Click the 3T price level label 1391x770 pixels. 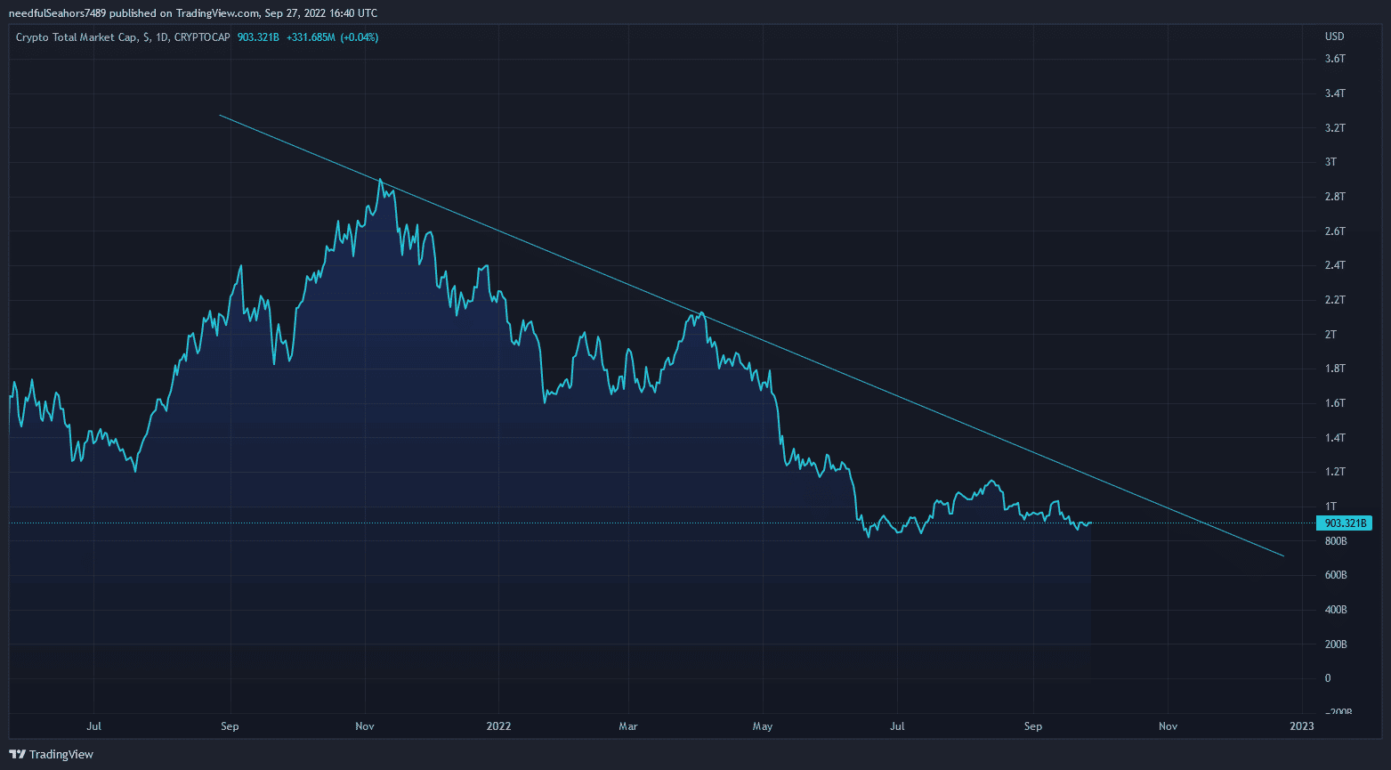tap(1330, 162)
